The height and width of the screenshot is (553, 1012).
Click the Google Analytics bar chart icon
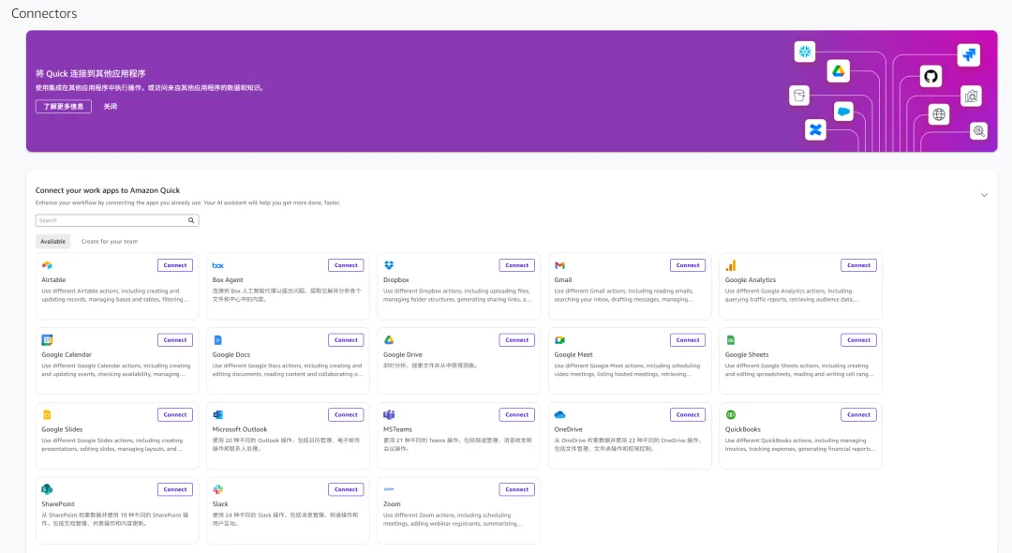click(731, 265)
